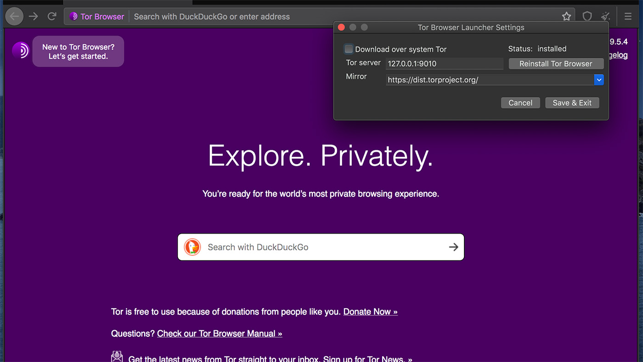The width and height of the screenshot is (643, 362).
Task: Reload the current page
Action: (52, 17)
